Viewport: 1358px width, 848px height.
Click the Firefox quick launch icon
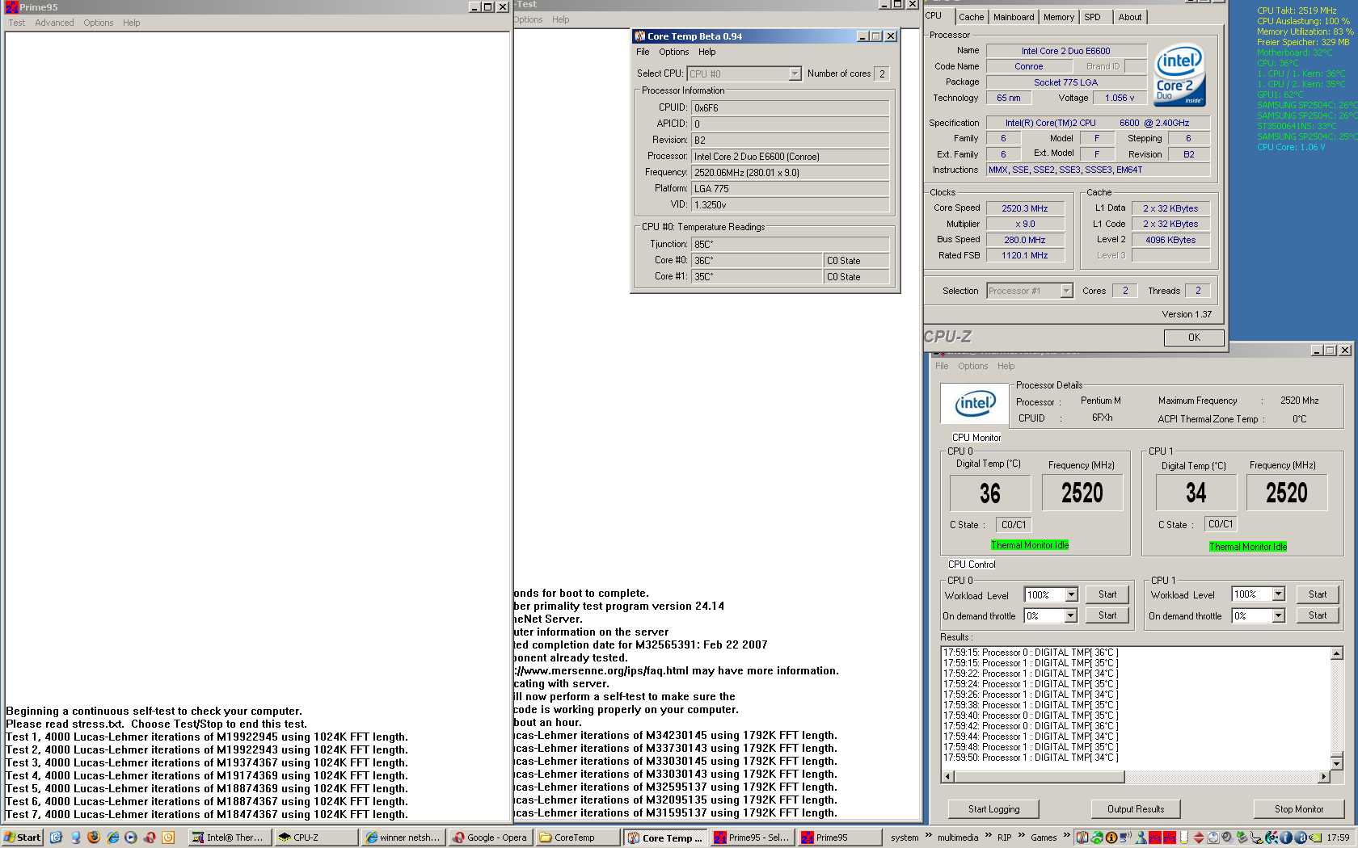click(x=94, y=838)
